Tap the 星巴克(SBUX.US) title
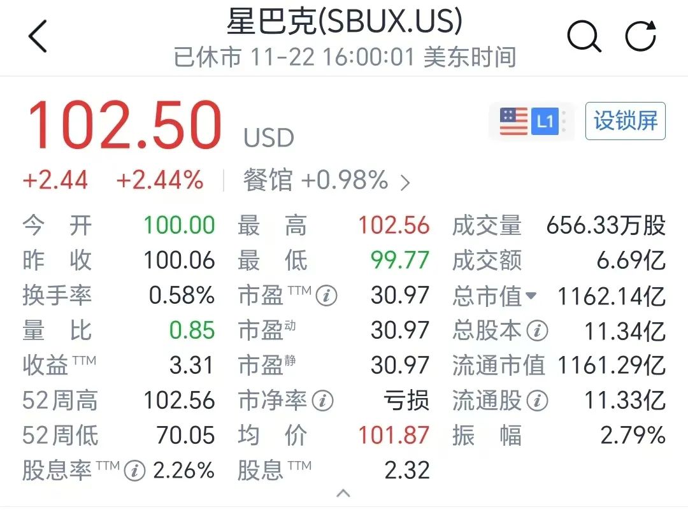Screen dimensions: 688x512 click(x=344, y=23)
